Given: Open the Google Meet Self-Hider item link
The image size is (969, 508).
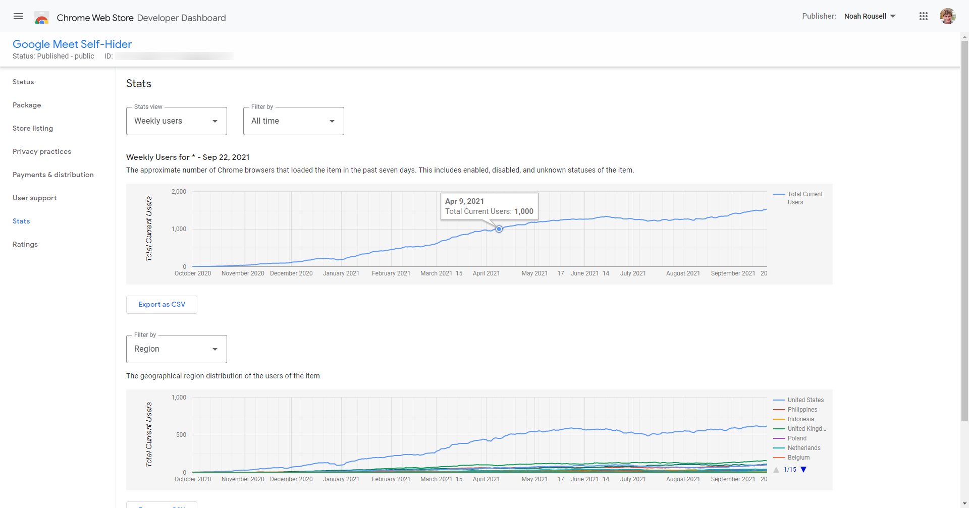Looking at the screenshot, I should [x=72, y=44].
